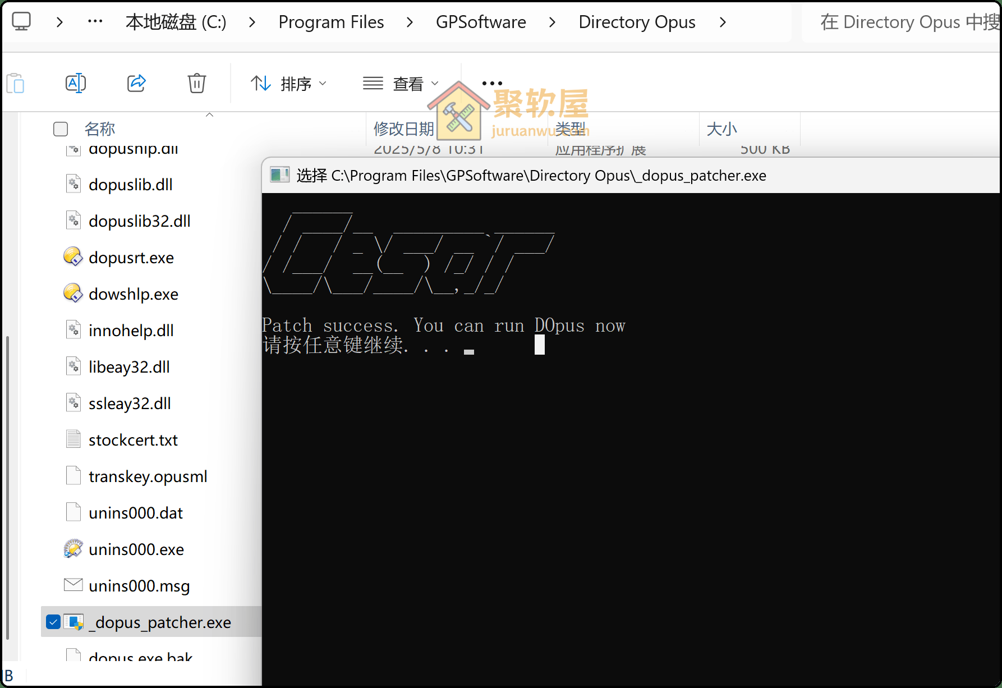Click the console window icon in title bar
Image resolution: width=1002 pixels, height=688 pixels.
(x=279, y=175)
